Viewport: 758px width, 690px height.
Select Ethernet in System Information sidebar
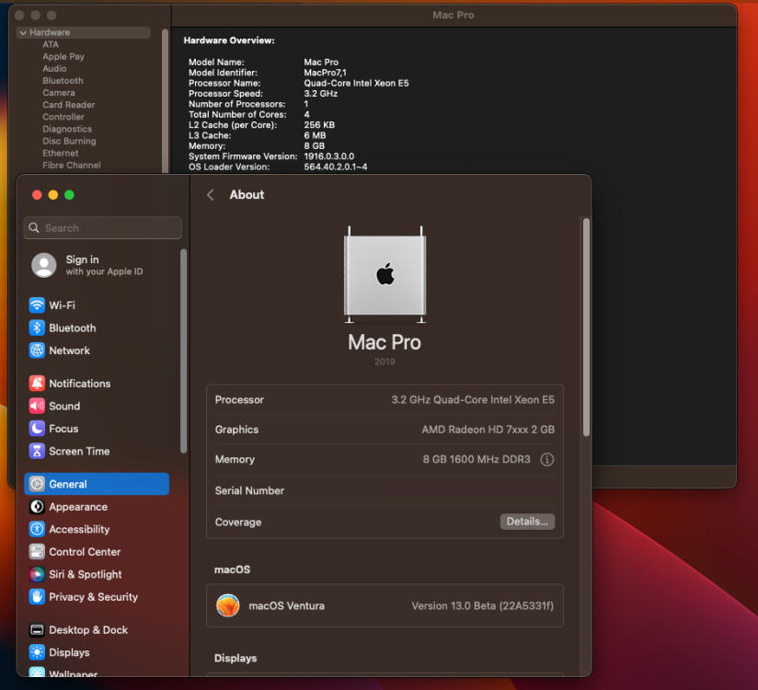click(x=61, y=154)
